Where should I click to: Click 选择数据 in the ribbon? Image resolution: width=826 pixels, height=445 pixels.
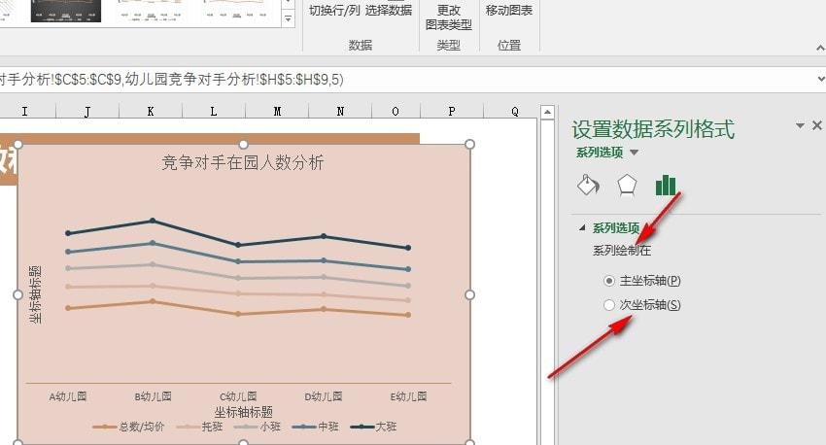[389, 10]
